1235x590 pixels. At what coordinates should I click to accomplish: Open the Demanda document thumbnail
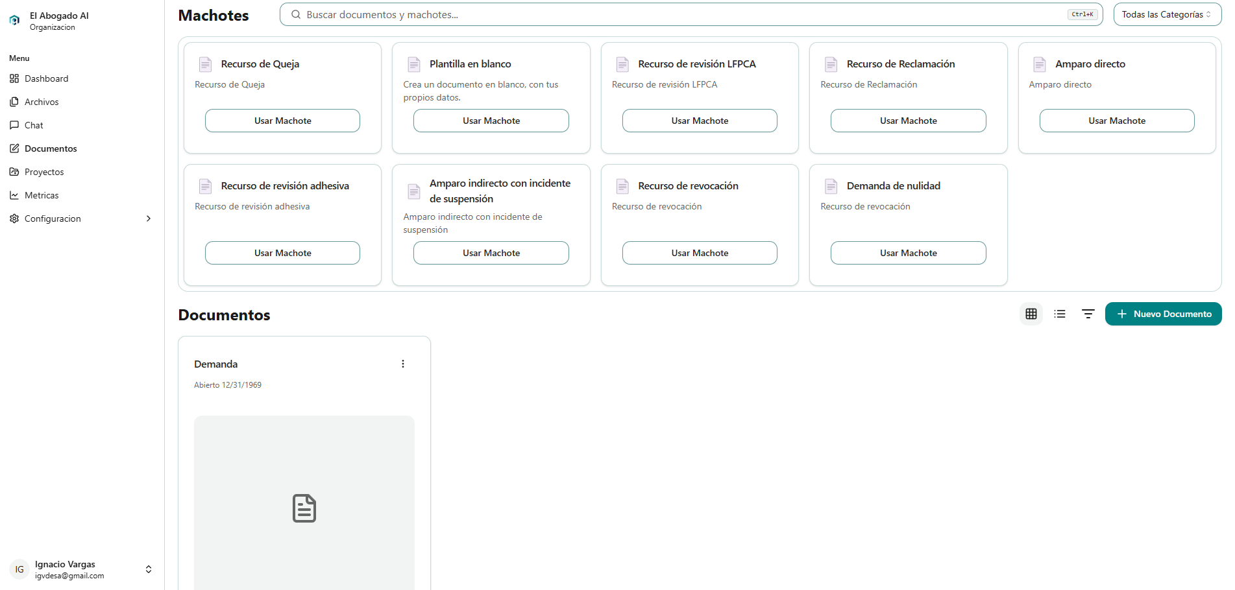[x=304, y=508]
